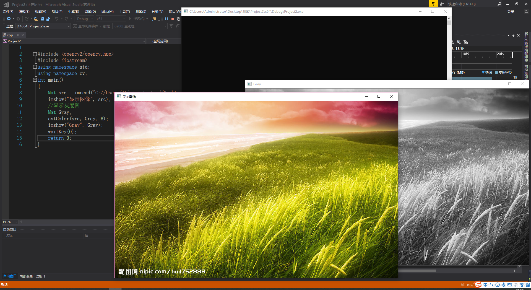Open the (全局范围) scope dropdown
531x290 pixels.
pyautogui.click(x=164, y=41)
